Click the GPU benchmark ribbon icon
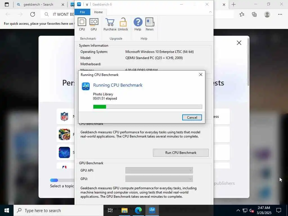This screenshot has width=288, height=216. pyautogui.click(x=94, y=24)
